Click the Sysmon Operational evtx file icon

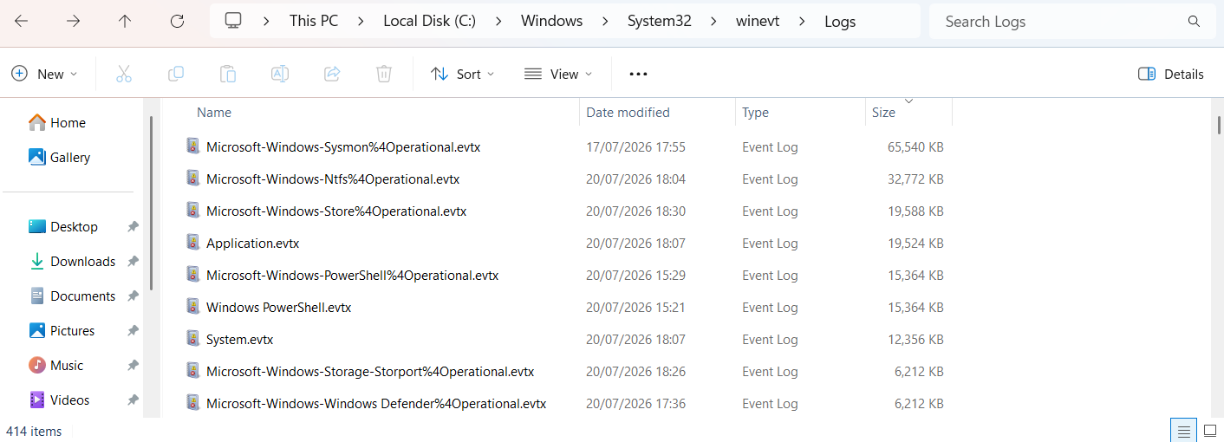(193, 146)
